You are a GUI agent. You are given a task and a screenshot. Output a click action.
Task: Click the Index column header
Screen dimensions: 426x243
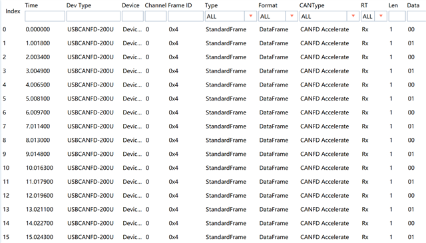pyautogui.click(x=13, y=11)
